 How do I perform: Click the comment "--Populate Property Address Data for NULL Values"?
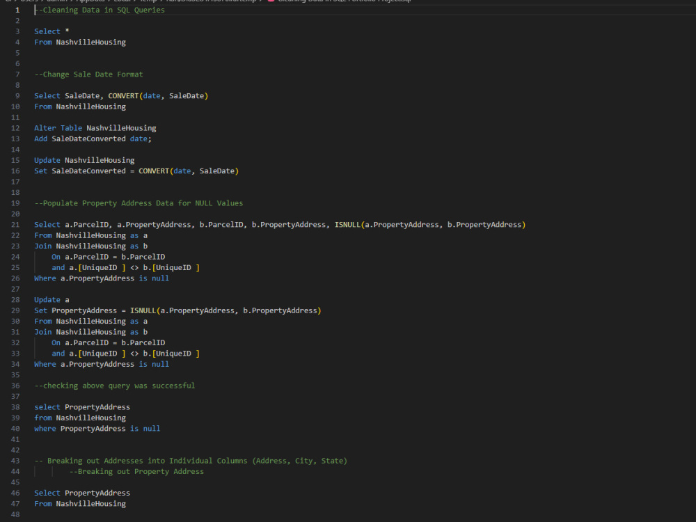click(x=139, y=203)
